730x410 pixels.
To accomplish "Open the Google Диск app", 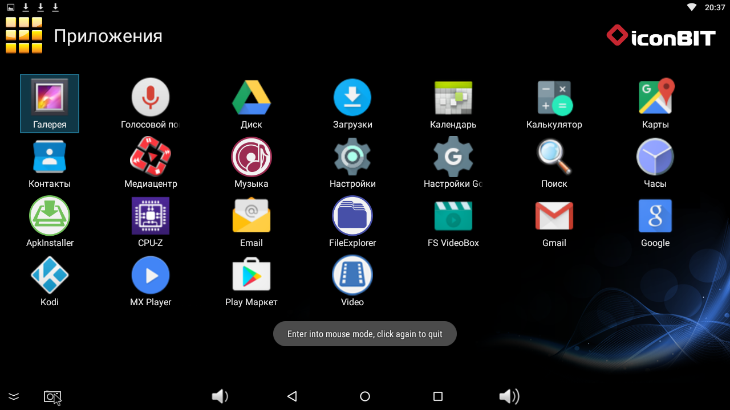I will coord(252,104).
